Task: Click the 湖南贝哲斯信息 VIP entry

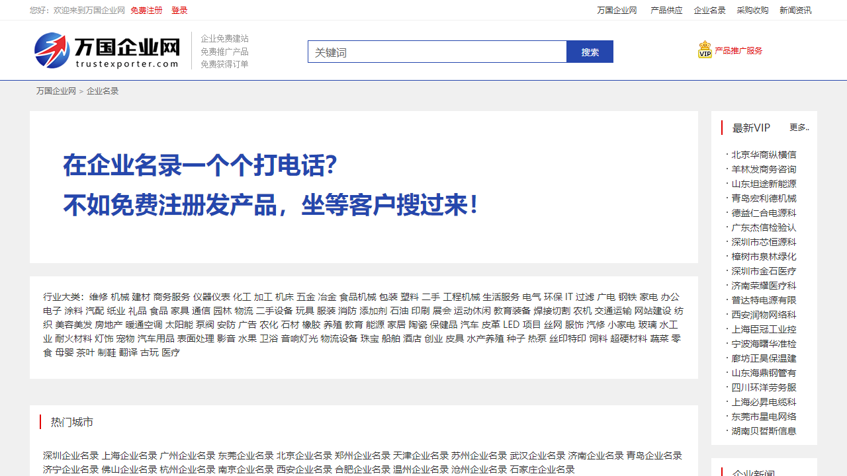Action: tap(762, 430)
